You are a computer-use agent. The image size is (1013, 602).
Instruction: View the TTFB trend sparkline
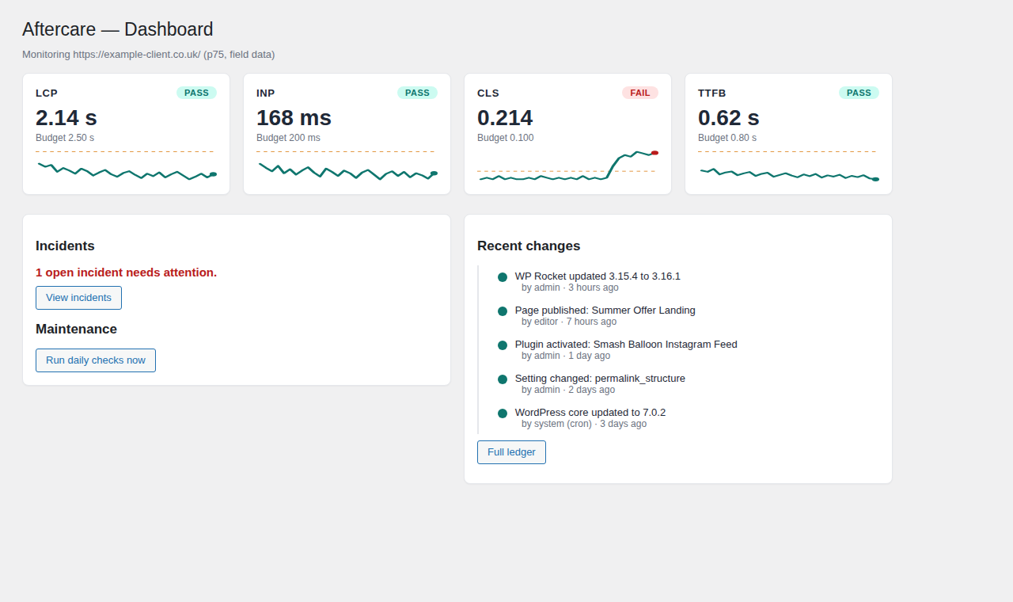coord(788,166)
